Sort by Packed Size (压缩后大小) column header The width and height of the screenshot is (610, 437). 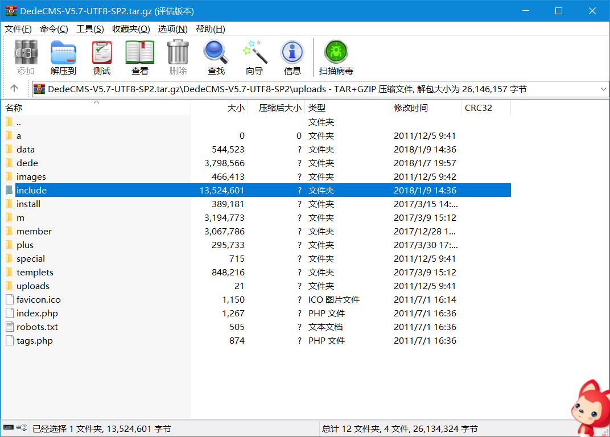[x=276, y=108]
